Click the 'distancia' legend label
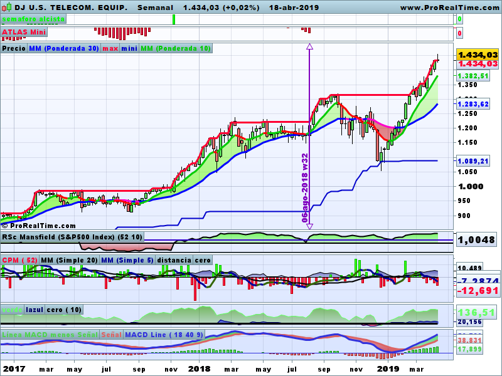This screenshot has width=502, height=376. coord(174,260)
